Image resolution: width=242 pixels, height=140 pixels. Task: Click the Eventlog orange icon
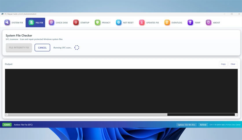pos(167,23)
